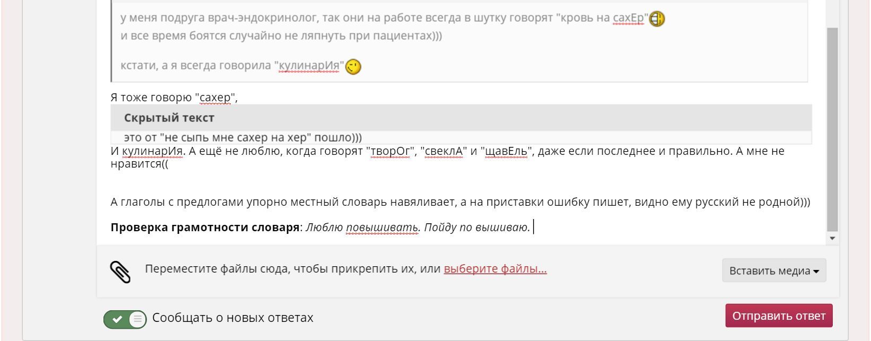The width and height of the screenshot is (871, 341).
Task: Click the bold text "Проверка грамотности словаря"
Action: point(205,228)
